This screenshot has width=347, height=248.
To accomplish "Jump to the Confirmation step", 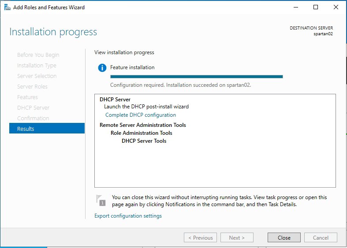I will [33, 118].
